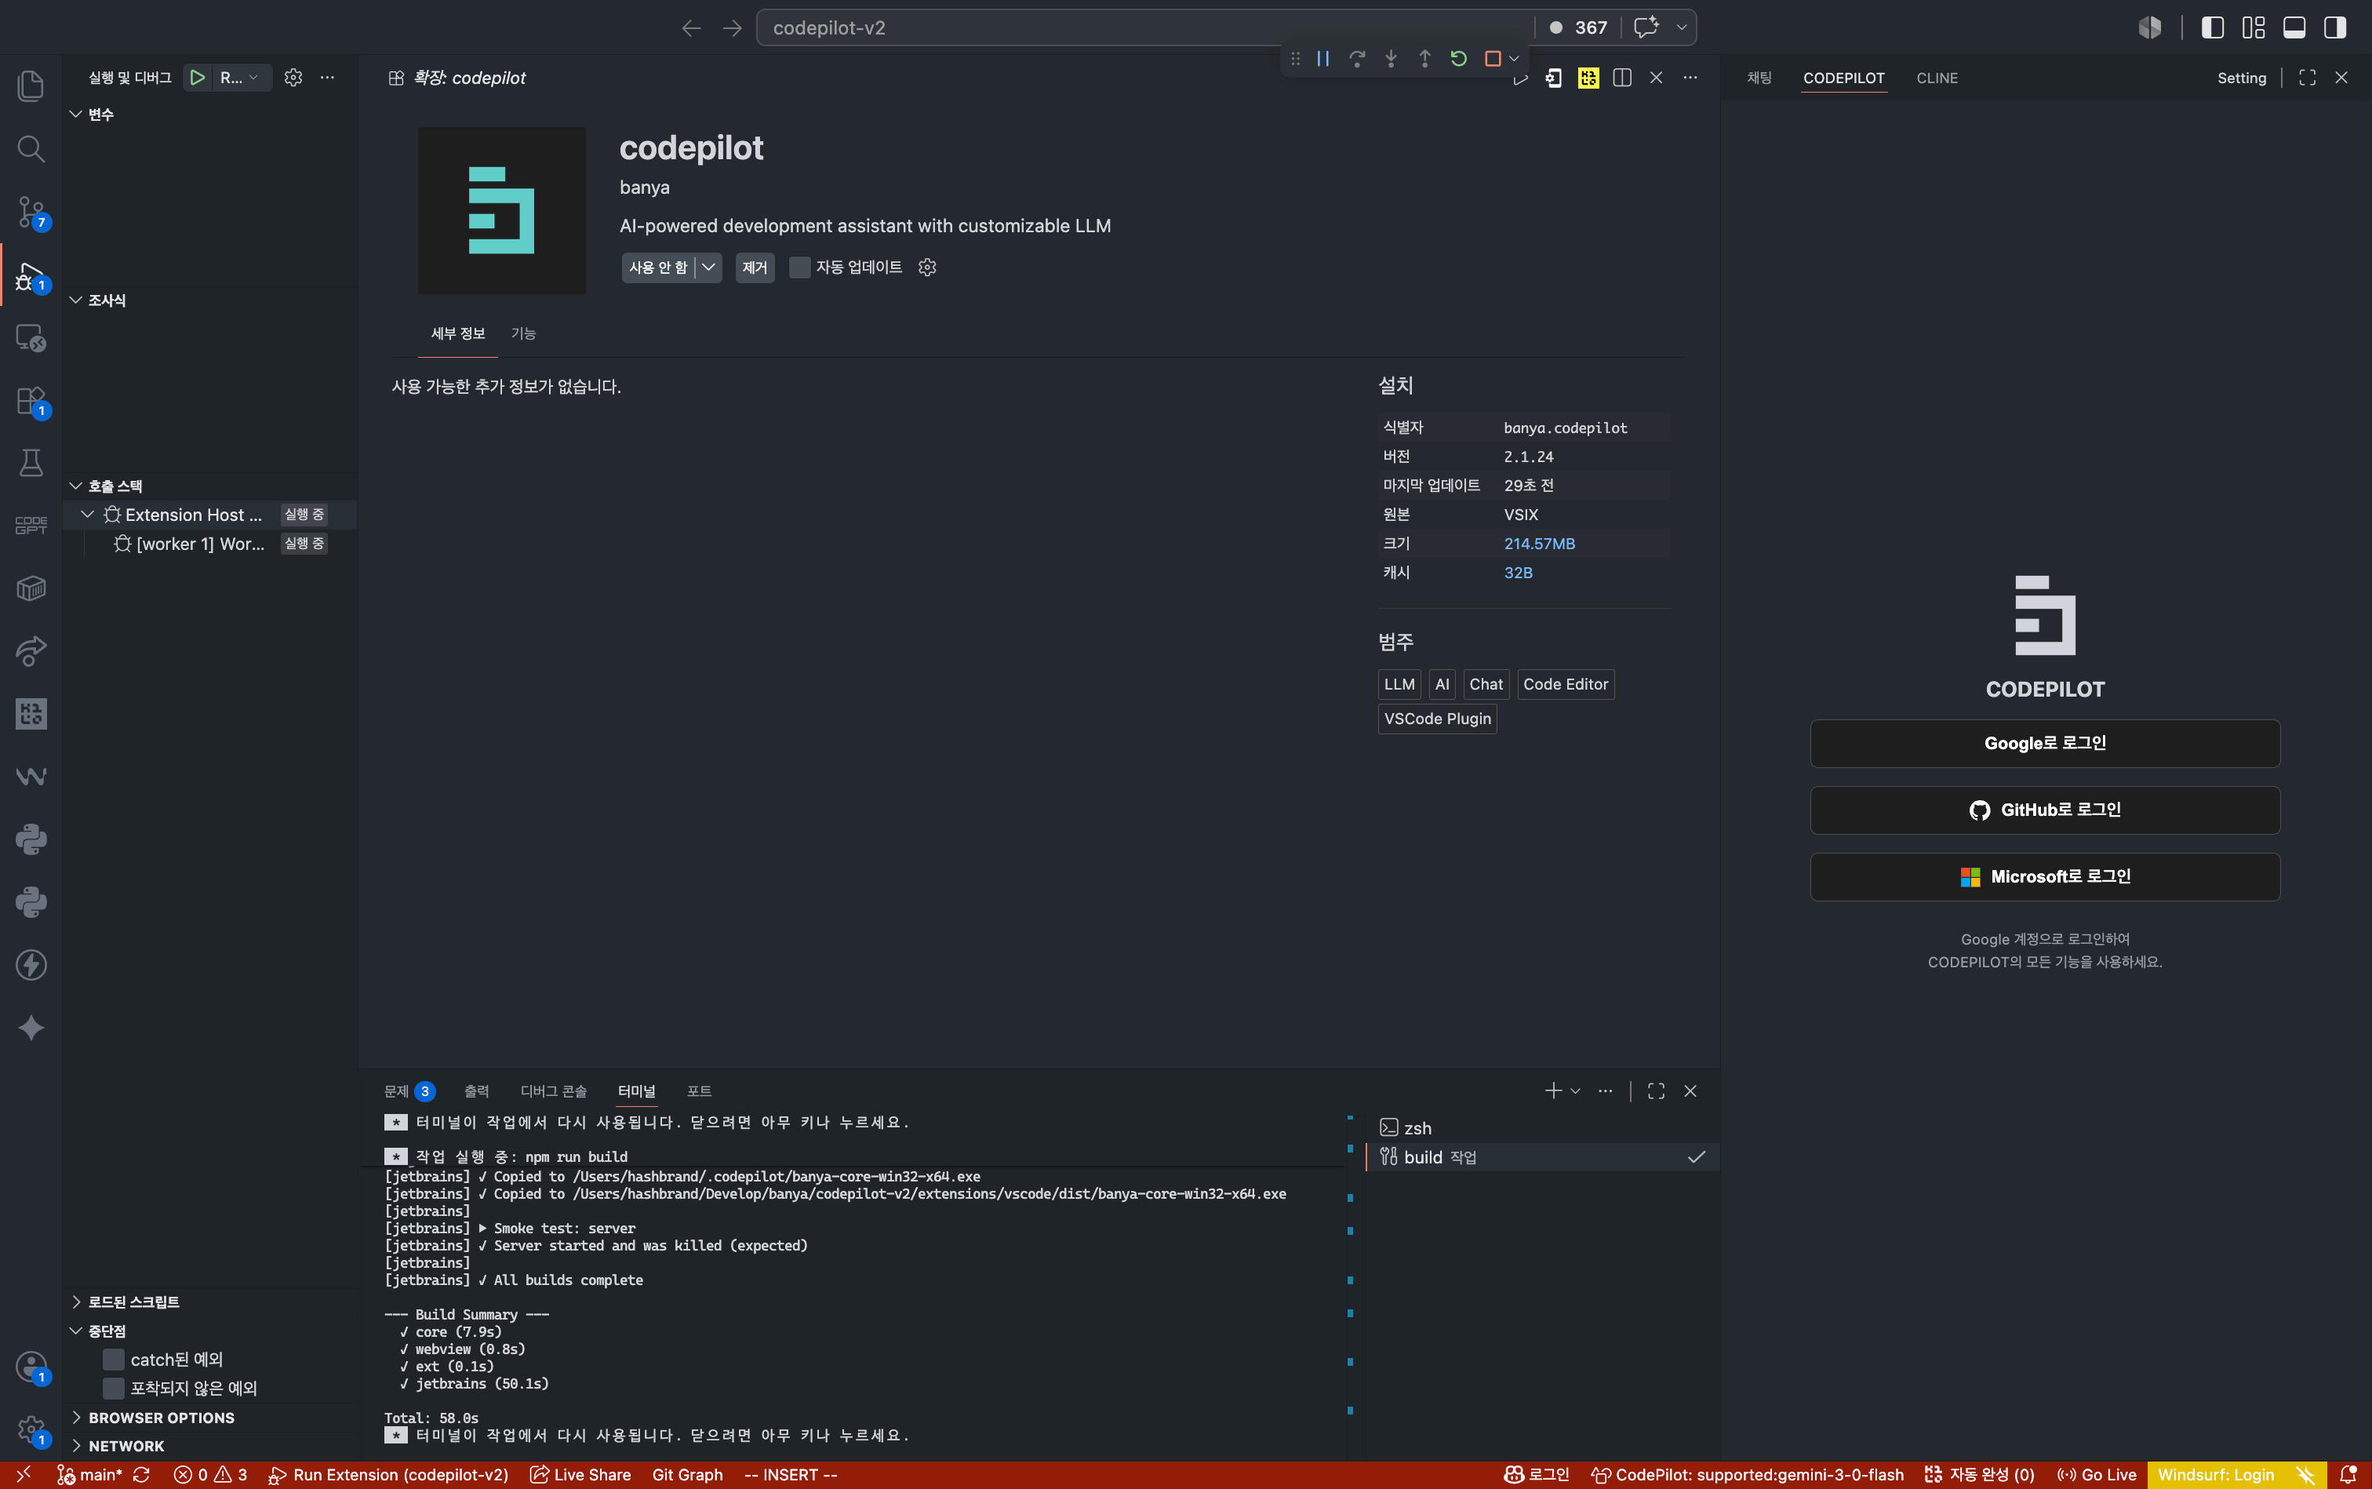The width and height of the screenshot is (2372, 1489).
Task: Step out in debug toolbar
Action: click(x=1424, y=59)
